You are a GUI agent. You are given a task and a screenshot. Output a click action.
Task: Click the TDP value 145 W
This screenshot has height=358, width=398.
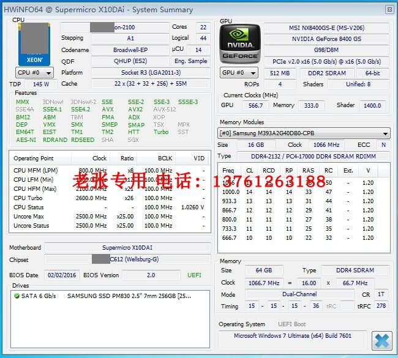pos(41,84)
